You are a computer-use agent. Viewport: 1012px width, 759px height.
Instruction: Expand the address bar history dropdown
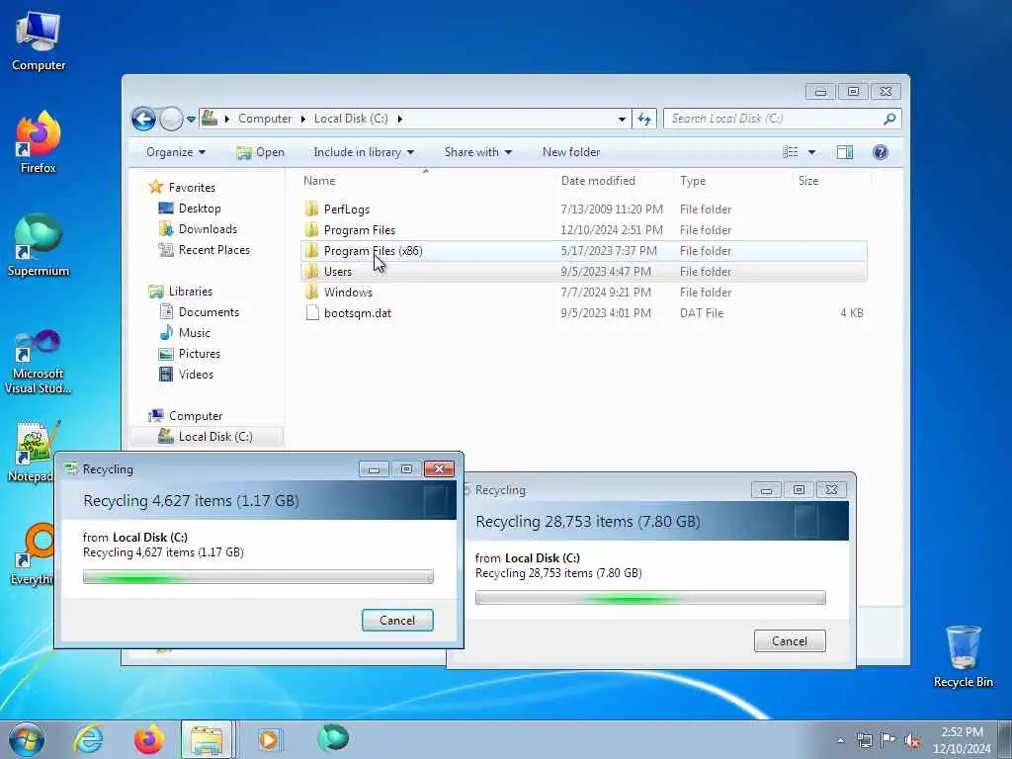[x=622, y=119]
